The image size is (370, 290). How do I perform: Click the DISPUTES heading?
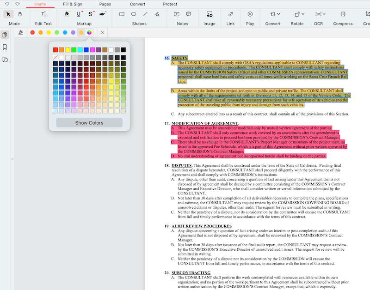click(182, 165)
